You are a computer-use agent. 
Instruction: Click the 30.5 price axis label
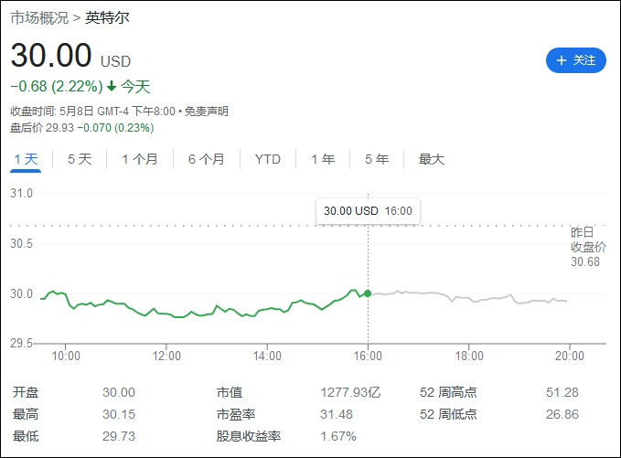(21, 243)
